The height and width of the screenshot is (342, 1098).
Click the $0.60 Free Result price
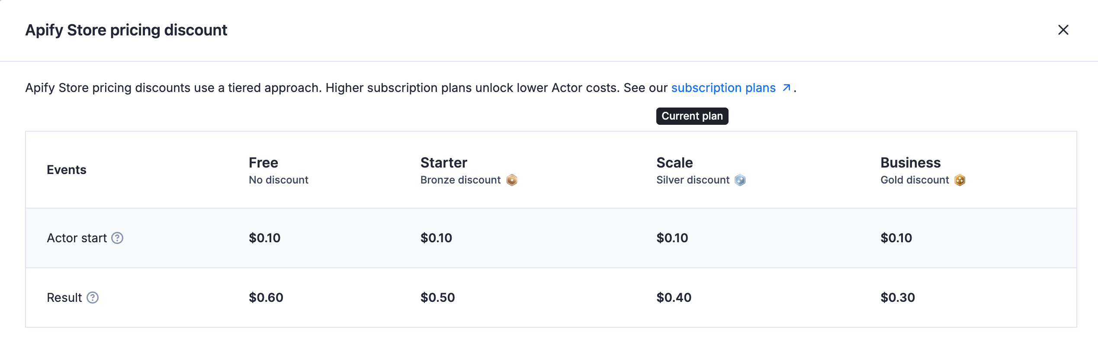pyautogui.click(x=265, y=298)
